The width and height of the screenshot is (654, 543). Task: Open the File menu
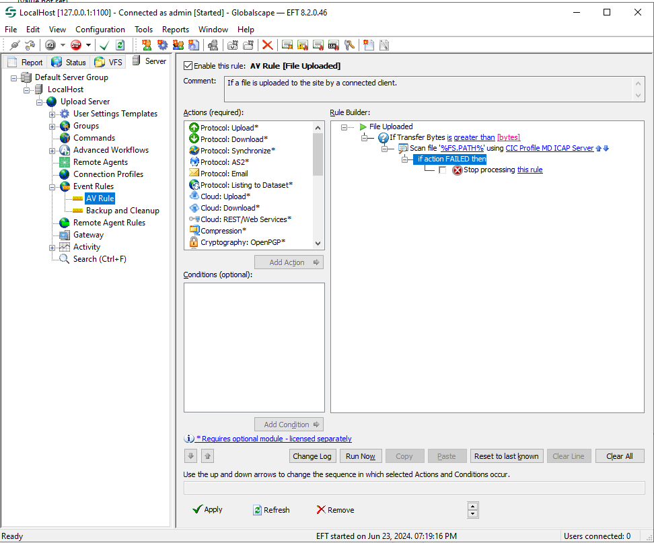tap(11, 30)
